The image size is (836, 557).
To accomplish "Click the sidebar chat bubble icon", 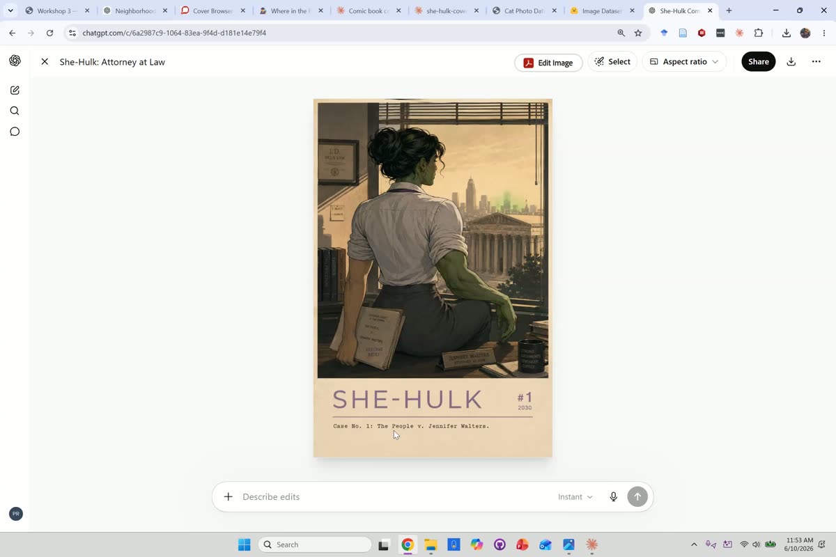I will tap(15, 132).
